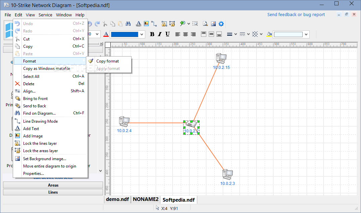
Task: Set vertical text alignment to bottom
Action: pyautogui.click(x=219, y=34)
